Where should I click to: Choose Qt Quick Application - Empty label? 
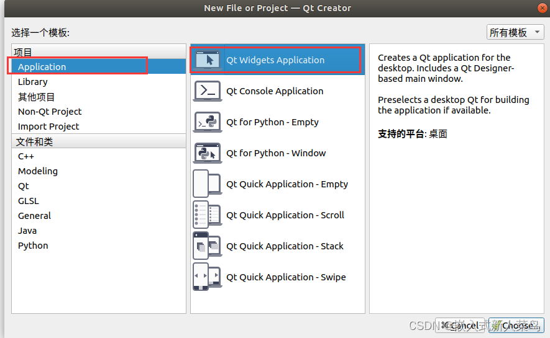click(287, 184)
